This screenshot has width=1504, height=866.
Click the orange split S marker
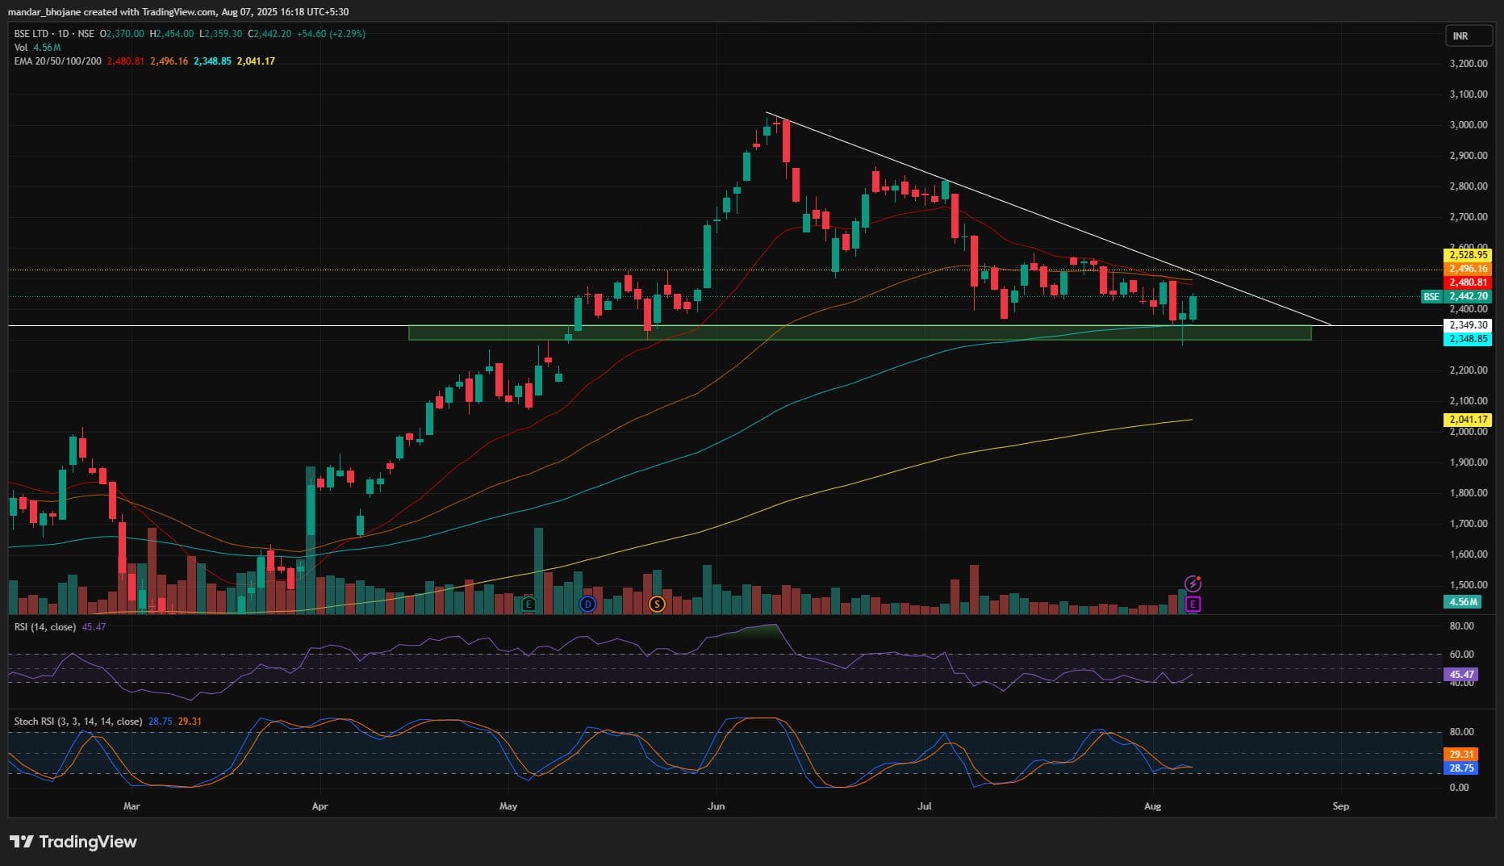(657, 604)
